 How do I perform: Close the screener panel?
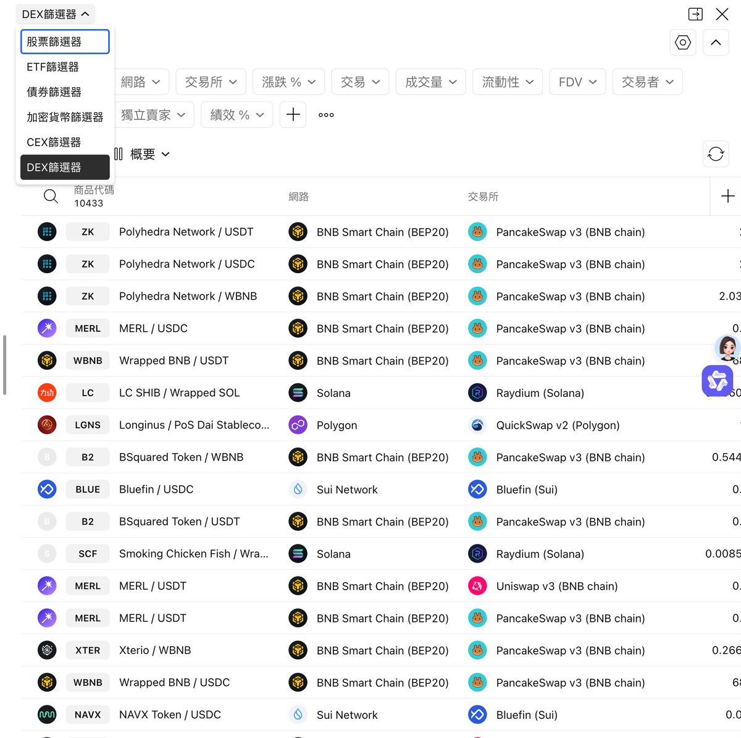click(x=722, y=14)
